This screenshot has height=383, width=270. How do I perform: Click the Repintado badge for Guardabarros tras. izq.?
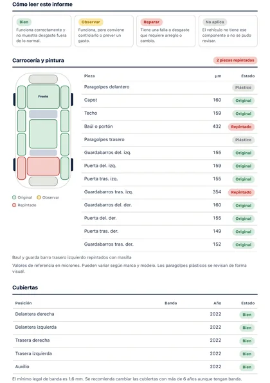[241, 192]
